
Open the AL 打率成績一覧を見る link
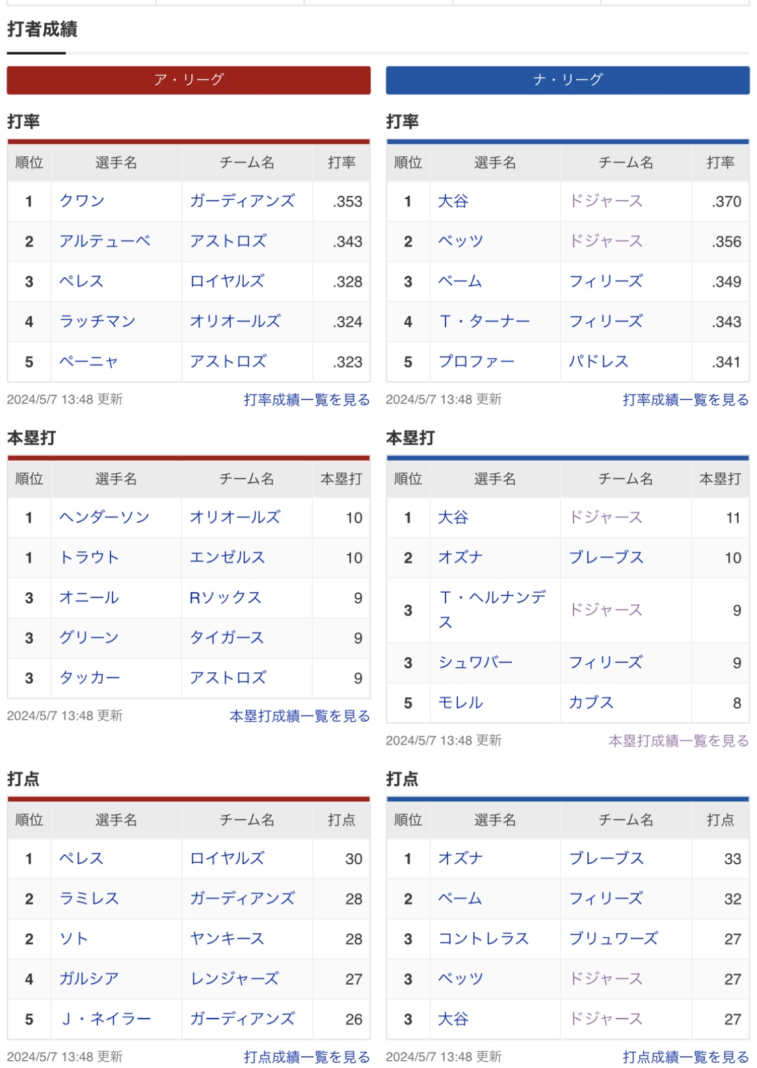(x=307, y=400)
